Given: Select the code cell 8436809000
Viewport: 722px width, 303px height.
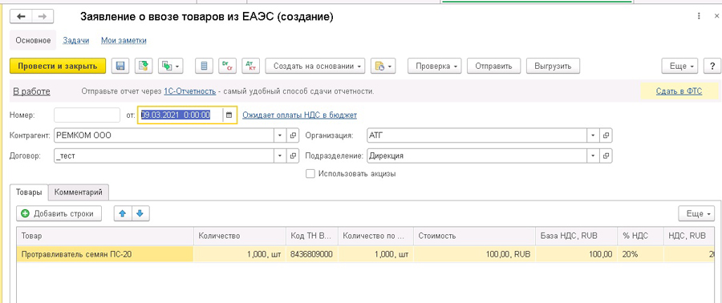Looking at the screenshot, I should pos(312,254).
